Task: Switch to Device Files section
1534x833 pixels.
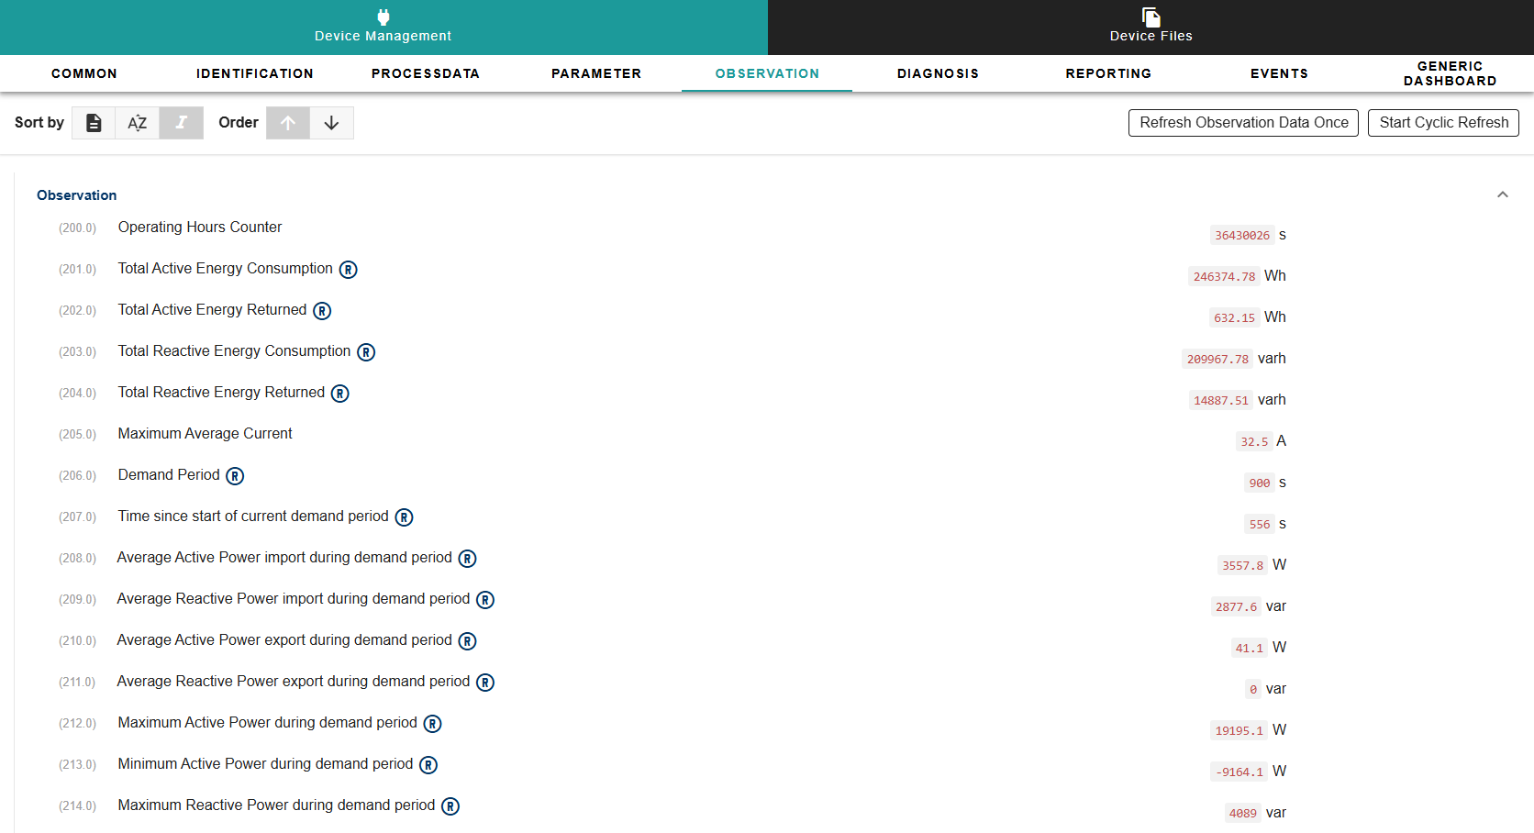Action: point(1150,27)
